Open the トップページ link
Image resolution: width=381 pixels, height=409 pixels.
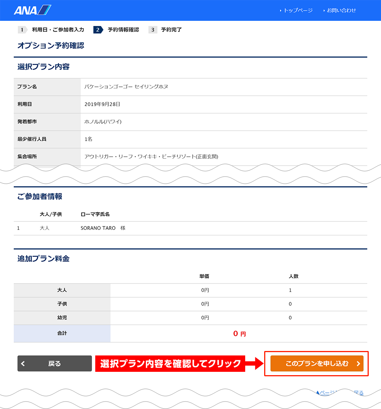click(x=298, y=10)
